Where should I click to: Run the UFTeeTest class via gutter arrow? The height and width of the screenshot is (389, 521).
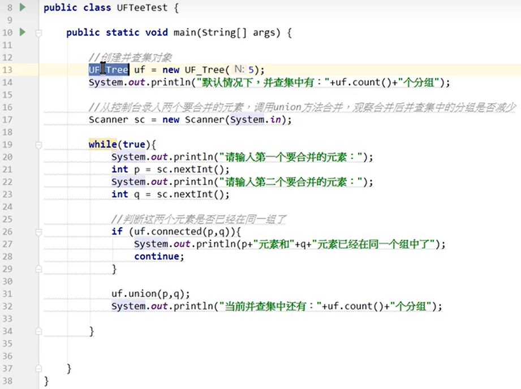22,7
